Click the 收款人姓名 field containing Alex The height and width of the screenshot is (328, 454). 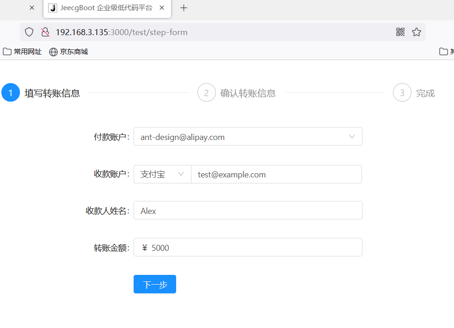(x=248, y=211)
